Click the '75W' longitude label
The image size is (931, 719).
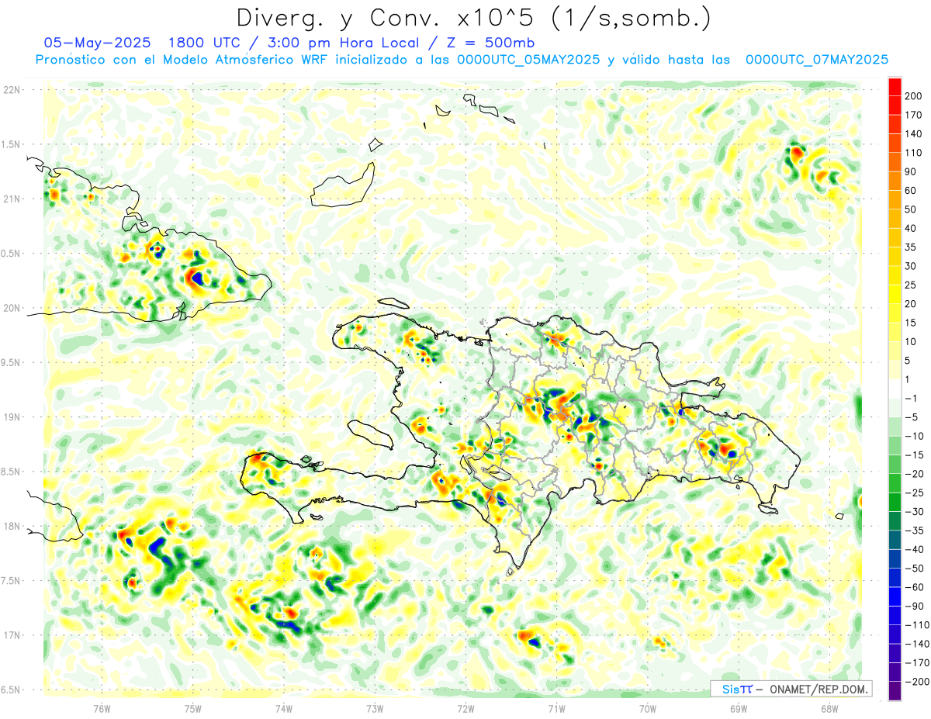[193, 709]
